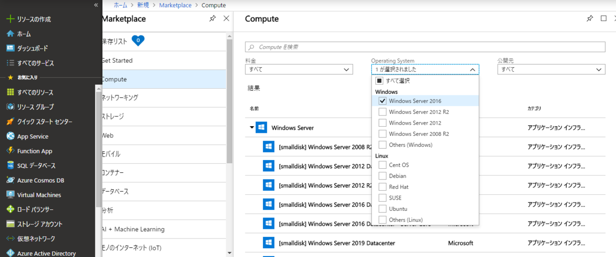Image resolution: width=616 pixels, height=257 pixels.
Task: Click the 保存リスト heart icon
Action: 138,41
